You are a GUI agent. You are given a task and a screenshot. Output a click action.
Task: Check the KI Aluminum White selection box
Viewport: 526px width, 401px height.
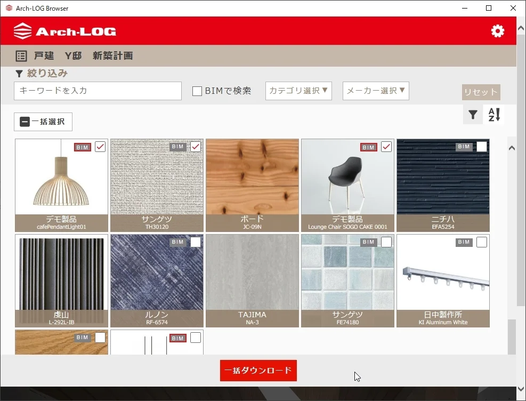coord(482,242)
